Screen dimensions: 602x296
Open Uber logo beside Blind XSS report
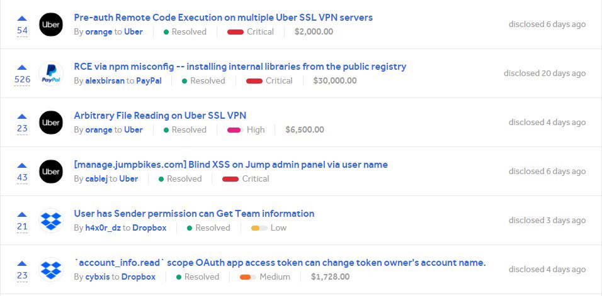point(51,172)
